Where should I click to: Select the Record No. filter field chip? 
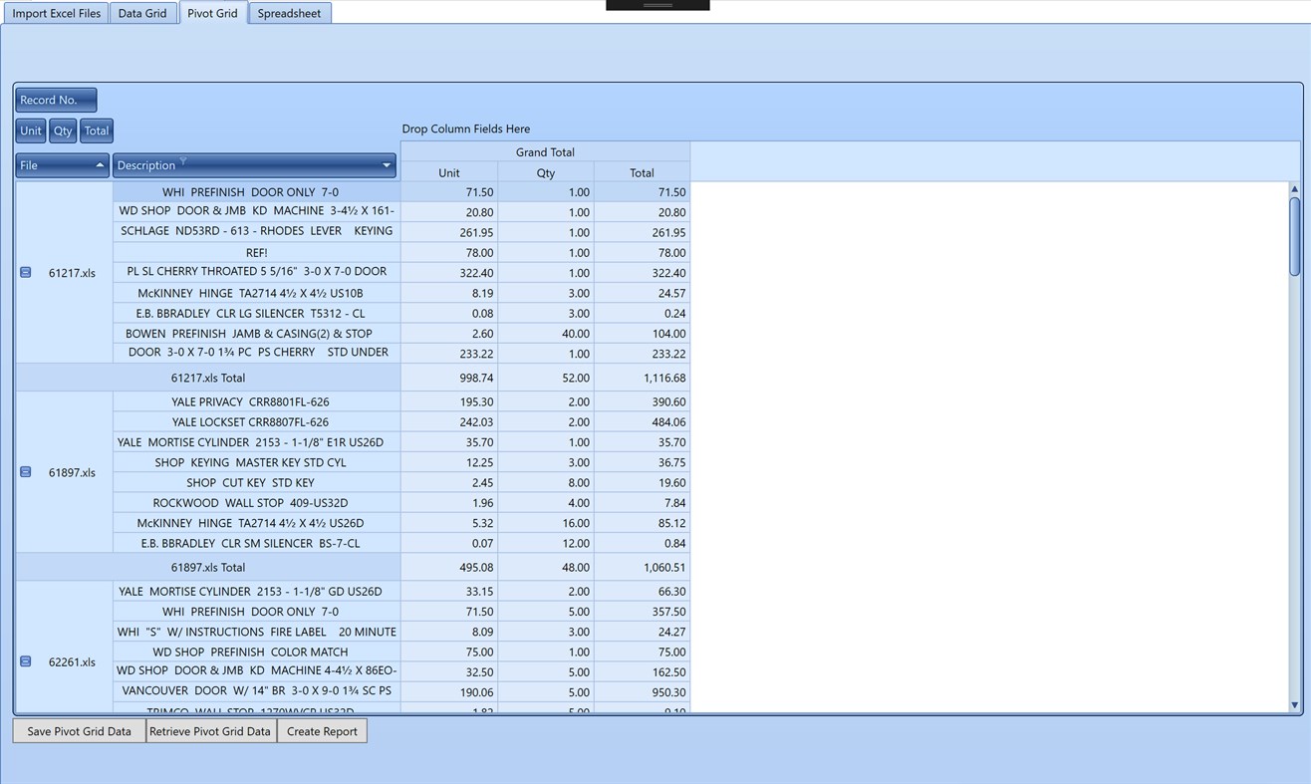tap(55, 100)
